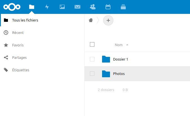Select Récent in sidebar
Image resolution: width=190 pixels, height=116 pixels.
point(18,33)
